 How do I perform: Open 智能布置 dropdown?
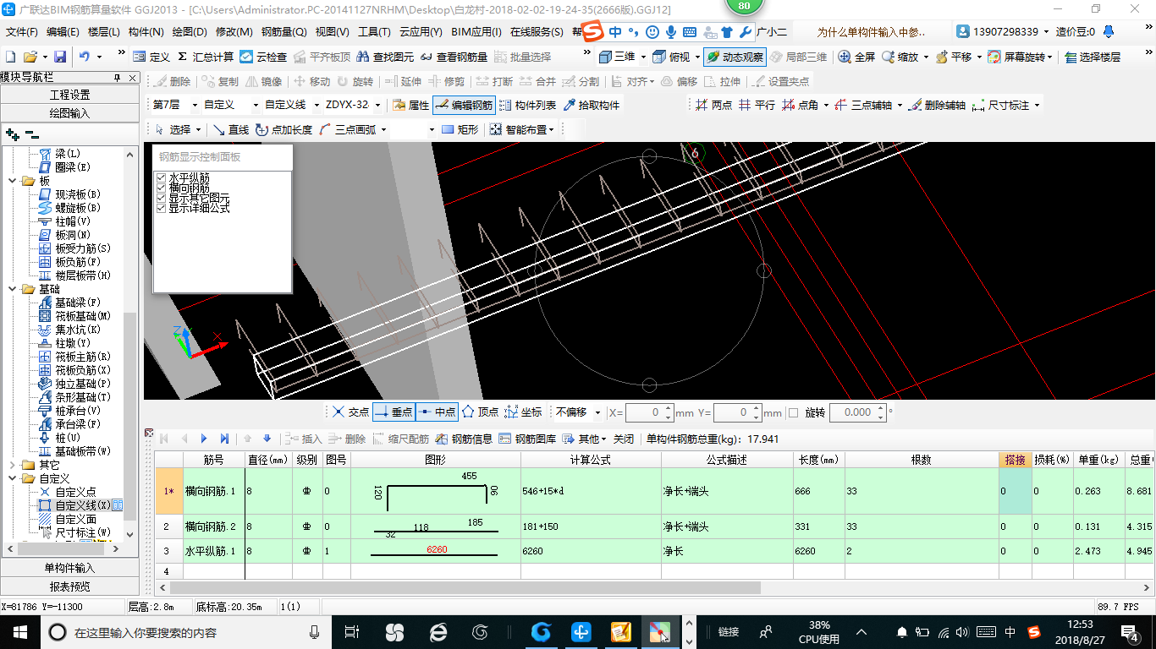[551, 129]
